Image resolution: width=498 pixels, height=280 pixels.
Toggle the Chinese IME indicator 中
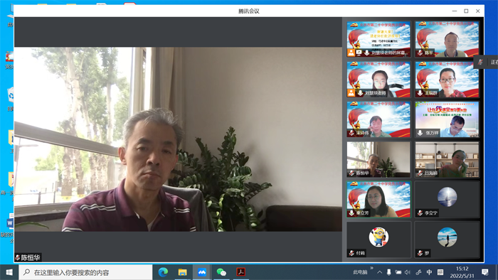point(430,272)
